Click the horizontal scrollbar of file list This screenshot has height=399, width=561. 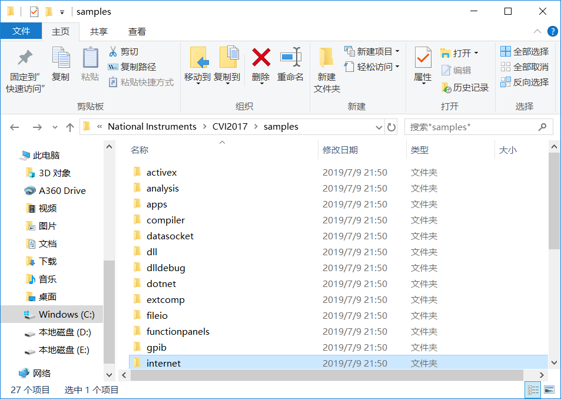point(327,375)
